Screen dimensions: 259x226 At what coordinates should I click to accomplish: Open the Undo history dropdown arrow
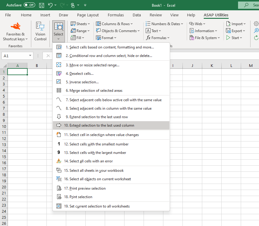56,5
